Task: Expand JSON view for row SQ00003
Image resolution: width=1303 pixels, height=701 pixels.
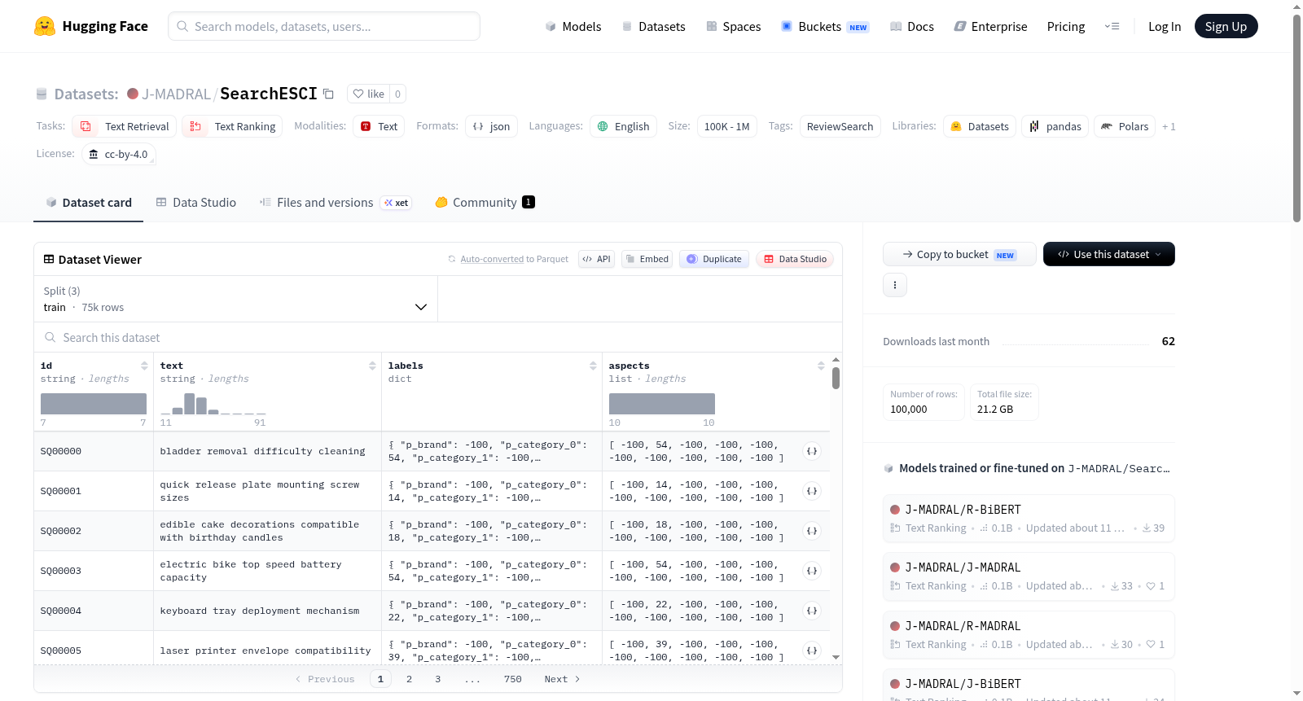Action: click(x=812, y=571)
